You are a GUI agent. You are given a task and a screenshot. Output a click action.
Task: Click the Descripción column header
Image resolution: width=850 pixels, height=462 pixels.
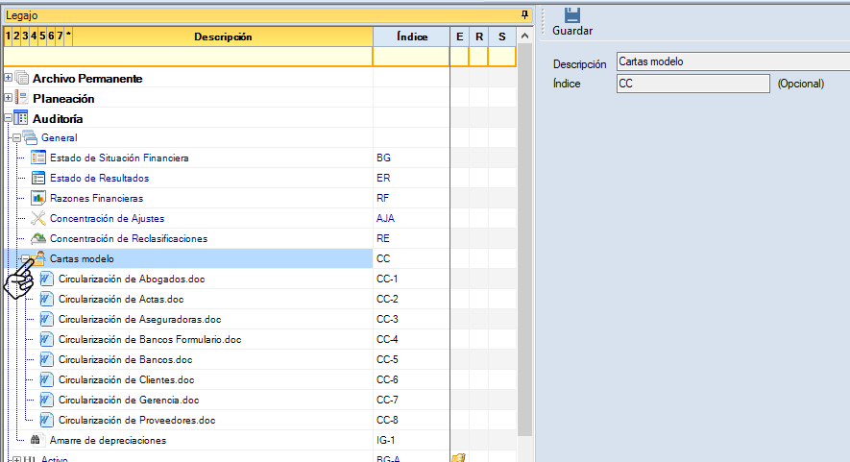coord(222,36)
